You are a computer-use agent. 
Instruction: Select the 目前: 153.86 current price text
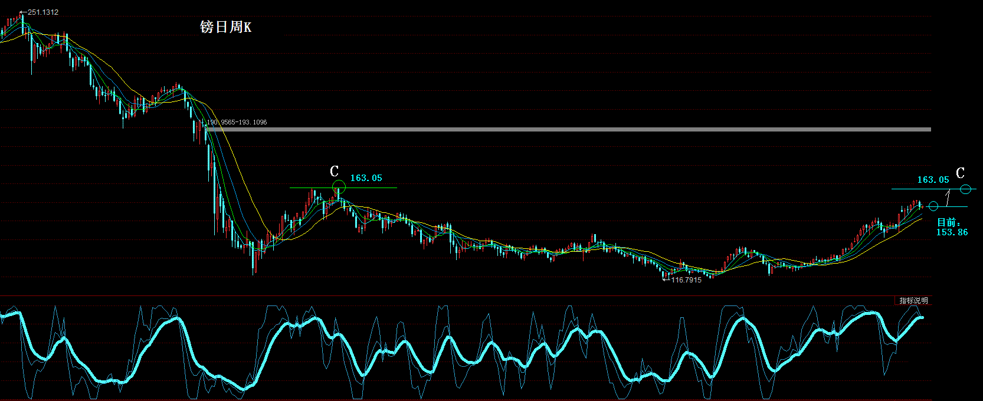coord(952,227)
